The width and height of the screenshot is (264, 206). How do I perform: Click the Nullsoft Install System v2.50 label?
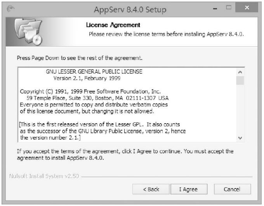pyautogui.click(x=44, y=176)
